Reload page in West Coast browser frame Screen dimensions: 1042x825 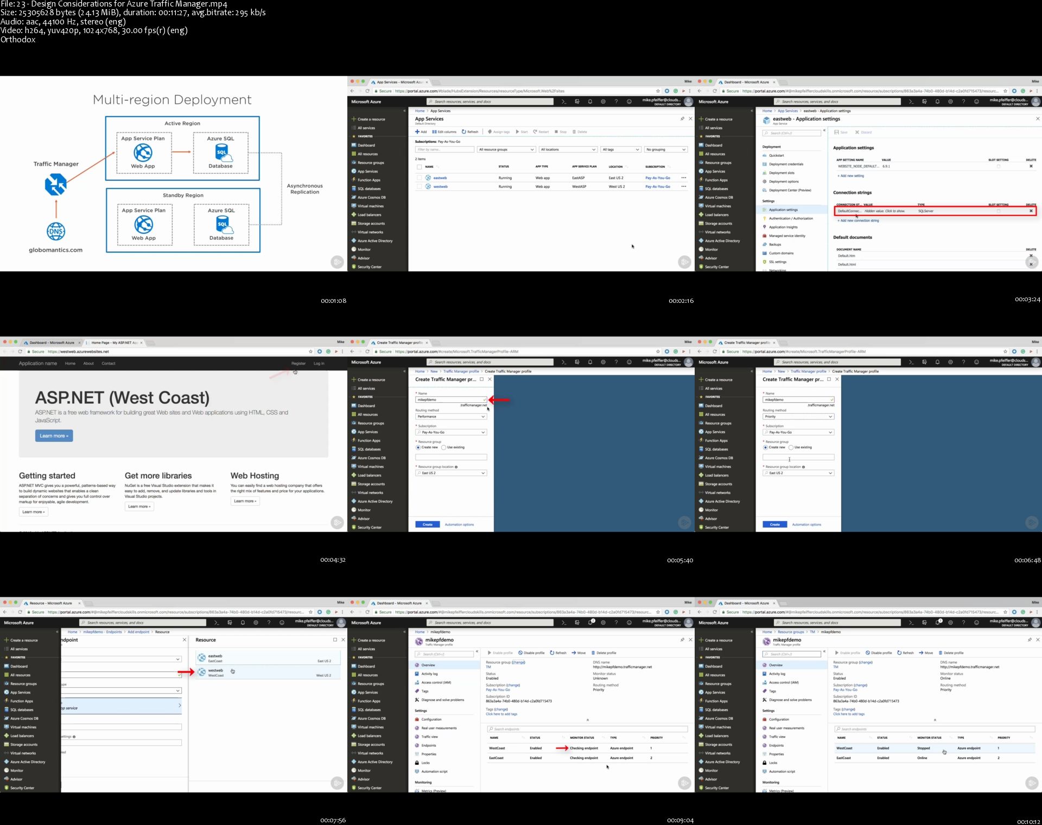click(x=20, y=352)
